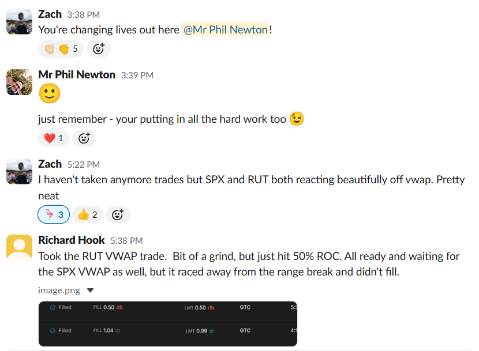Toggle the red heart reaction
Viewport: 479px width, 351px height.
click(x=54, y=138)
